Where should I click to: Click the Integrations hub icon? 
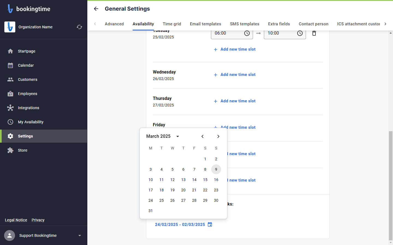pyautogui.click(x=10, y=108)
